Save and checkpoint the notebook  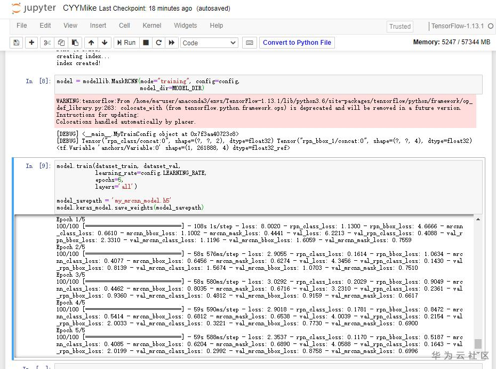pos(17,43)
